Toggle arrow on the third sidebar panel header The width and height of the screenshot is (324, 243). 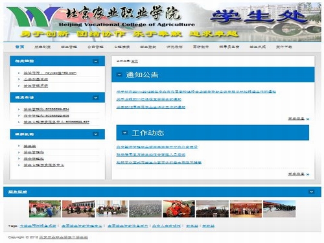[95, 134]
